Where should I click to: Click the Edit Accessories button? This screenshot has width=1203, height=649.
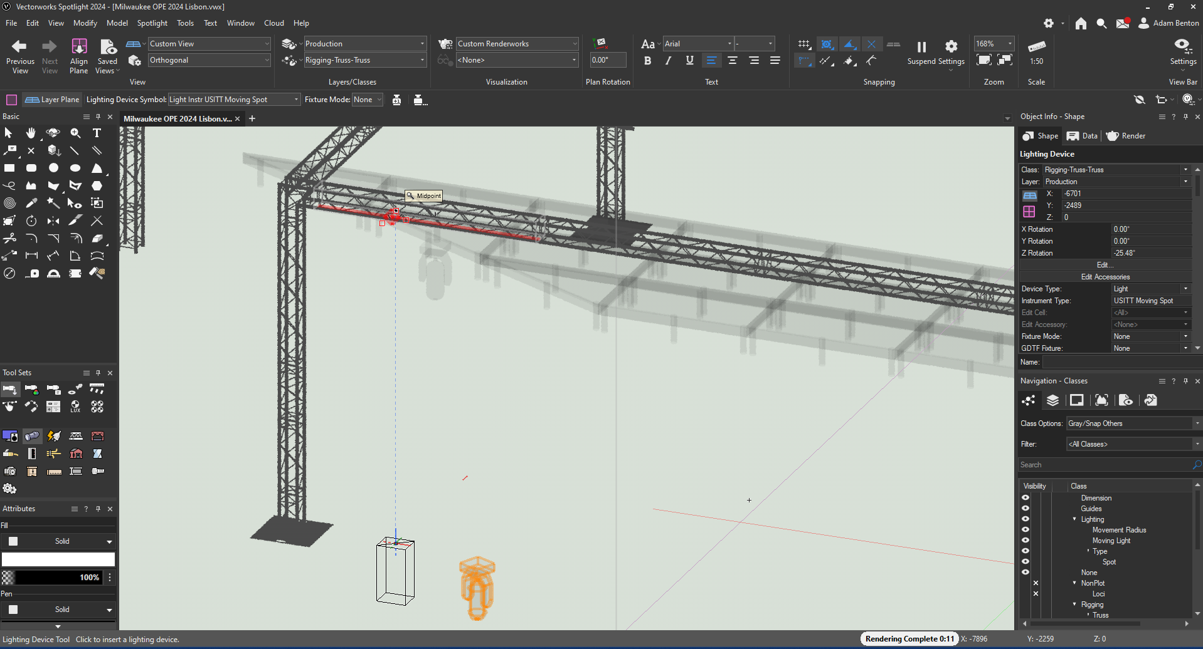(x=1106, y=276)
